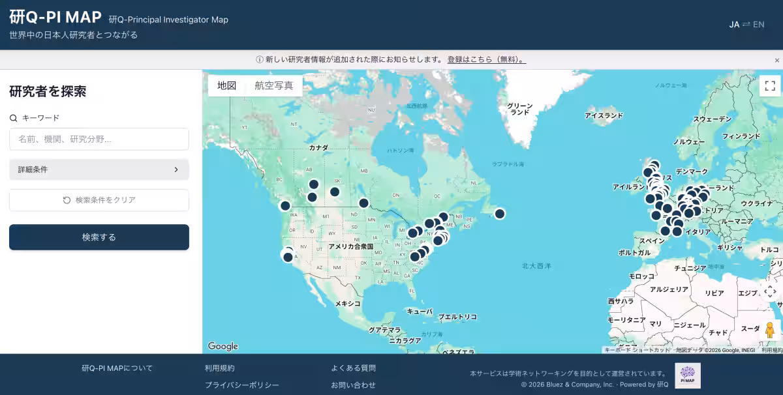783x395 pixels.
Task: Open the 登録はこちら registration link
Action: (486, 59)
